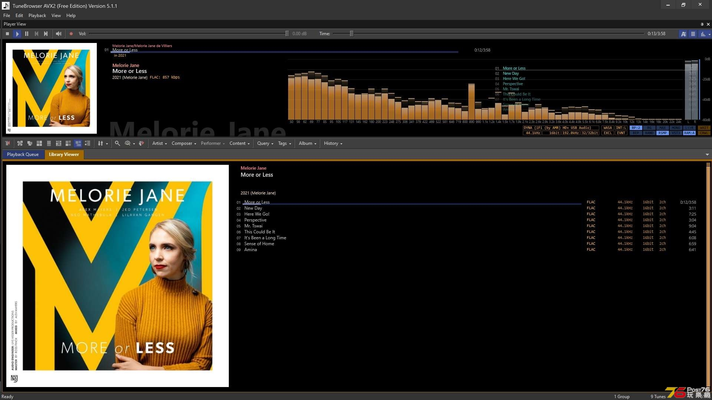
Task: Pause the current track
Action: [27, 34]
